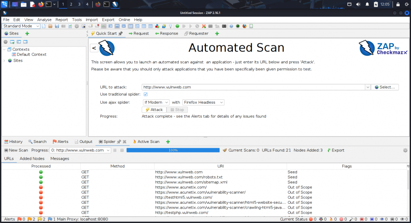This screenshot has width=411, height=223.
Task: Collapse the Contexts tree node
Action: coord(4,49)
